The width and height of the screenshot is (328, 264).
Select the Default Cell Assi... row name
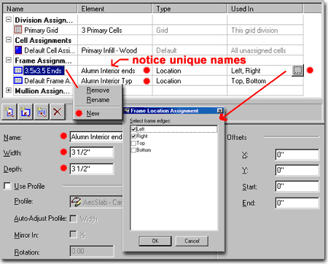point(50,50)
